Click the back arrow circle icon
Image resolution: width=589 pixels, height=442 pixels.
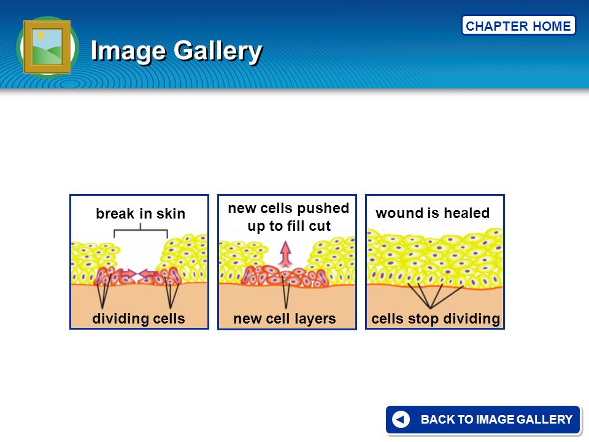coord(401,419)
